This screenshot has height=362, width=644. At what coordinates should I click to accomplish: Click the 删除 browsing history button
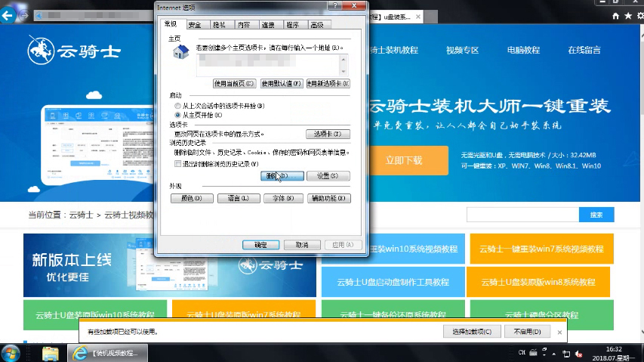(282, 176)
